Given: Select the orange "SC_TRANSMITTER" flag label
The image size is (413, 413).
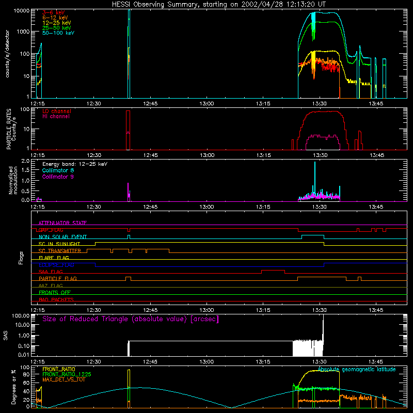Looking at the screenshot, I should [x=59, y=251].
